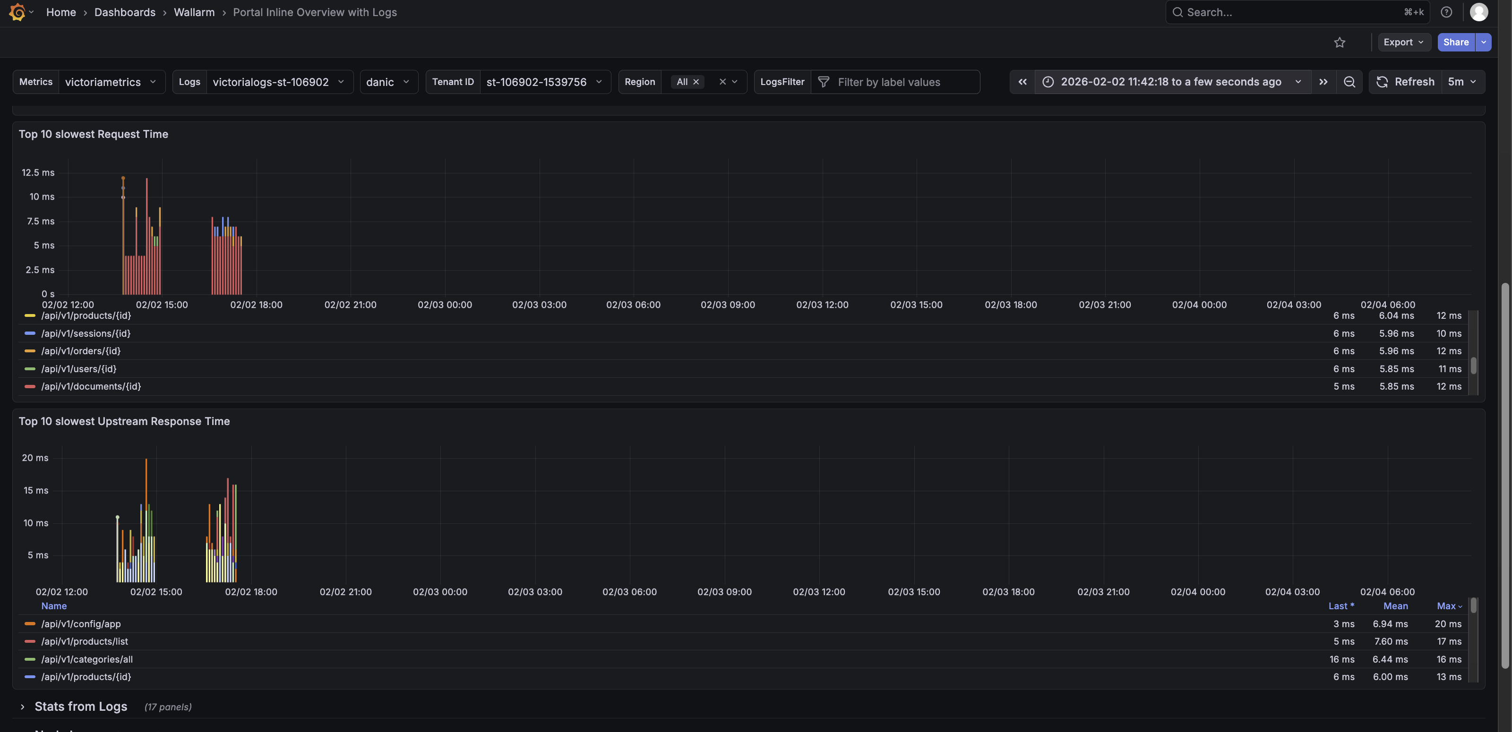Shift time range backward with double arrows
The image size is (1512, 732).
click(x=1022, y=82)
